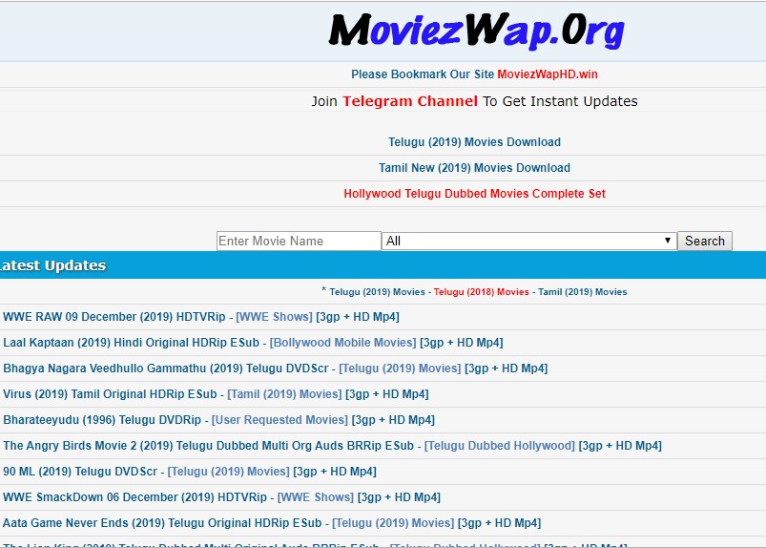Open Telugu (2018) Movies quick link
Screen dimensions: 766x548
[481, 292]
